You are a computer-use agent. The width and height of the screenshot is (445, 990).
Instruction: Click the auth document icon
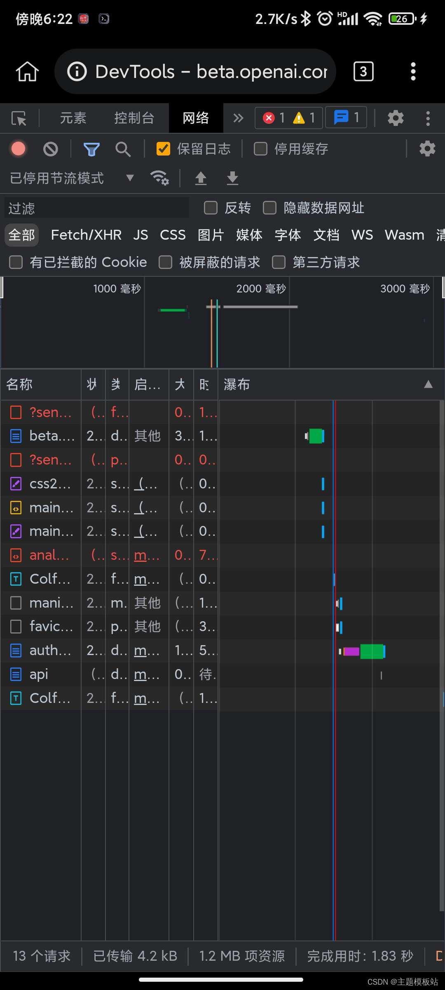(16, 651)
